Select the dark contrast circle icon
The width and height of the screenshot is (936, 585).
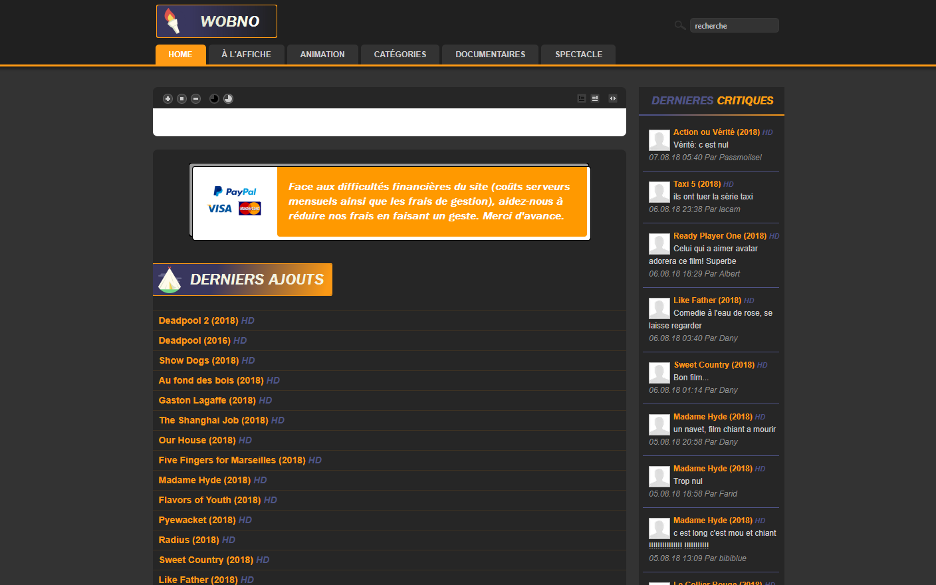click(214, 98)
